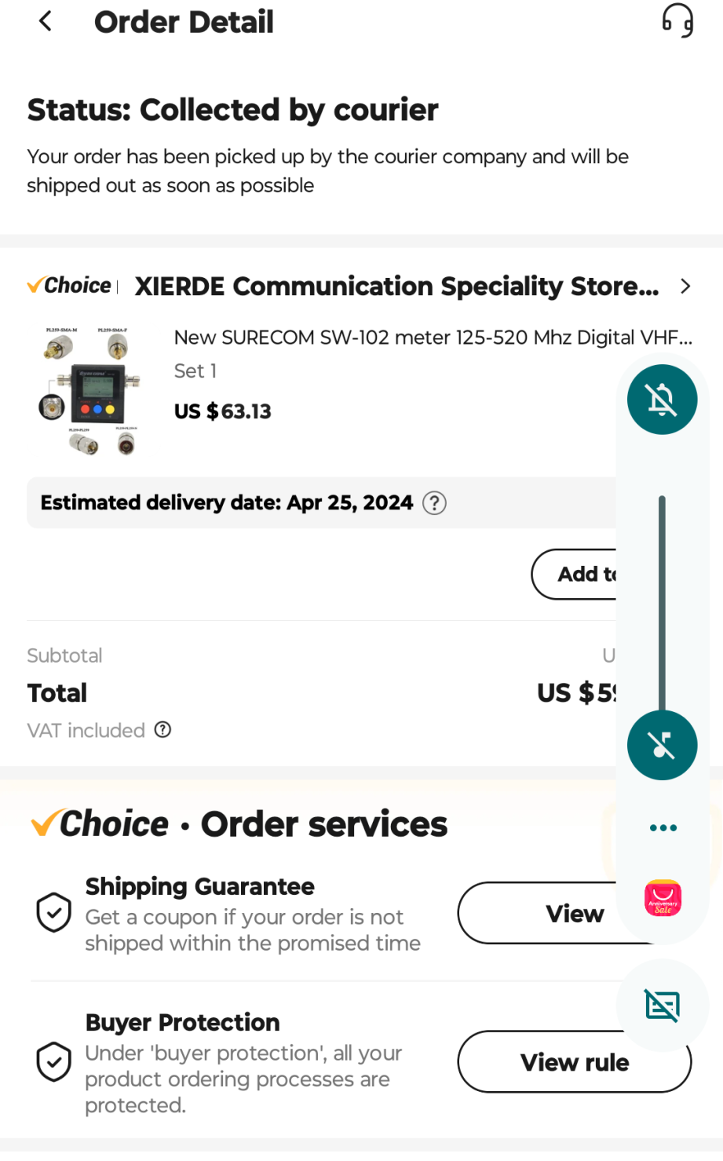Go back using the top-left arrow
The width and height of the screenshot is (723, 1161).
tap(46, 22)
